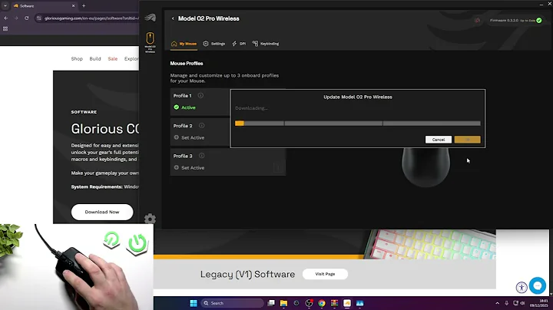
Task: Open the Photos app from the taskbar
Action: 359,303
